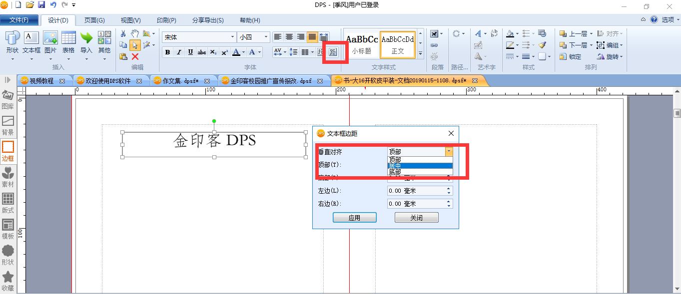Screen dimensions: 681x294
Task: Open the 收藏 favorites sidebar panel
Action: tap(7, 282)
